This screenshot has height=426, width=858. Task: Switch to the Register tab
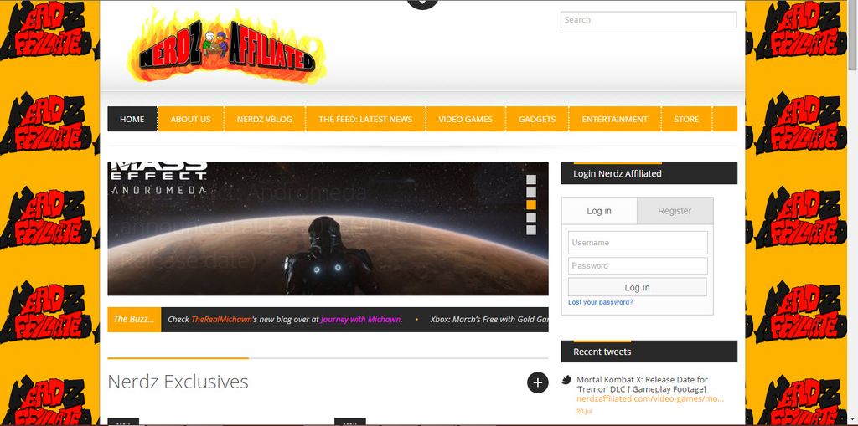675,211
